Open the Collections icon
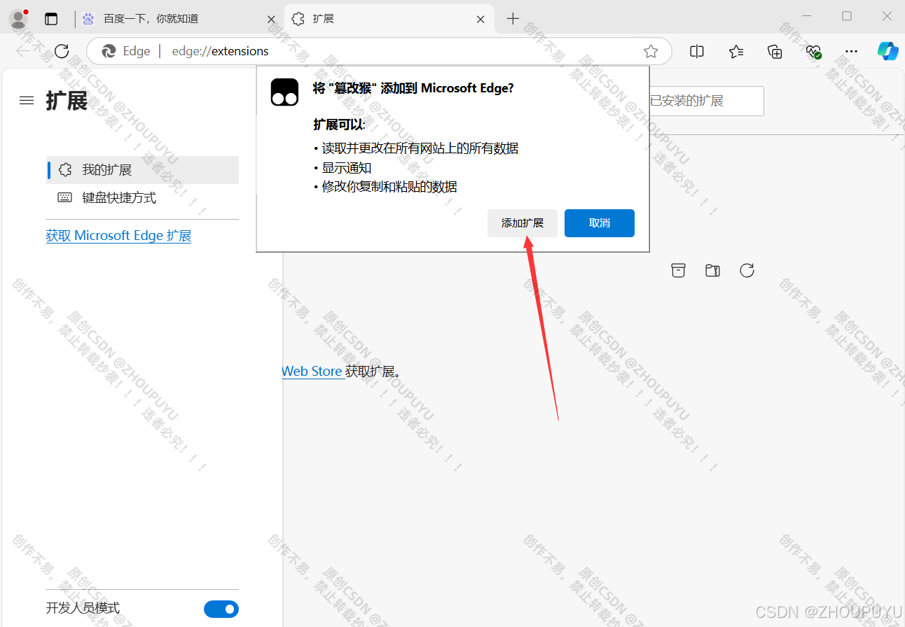905x627 pixels. pos(775,51)
